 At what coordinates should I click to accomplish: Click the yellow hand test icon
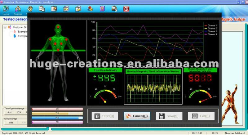point(30,9)
